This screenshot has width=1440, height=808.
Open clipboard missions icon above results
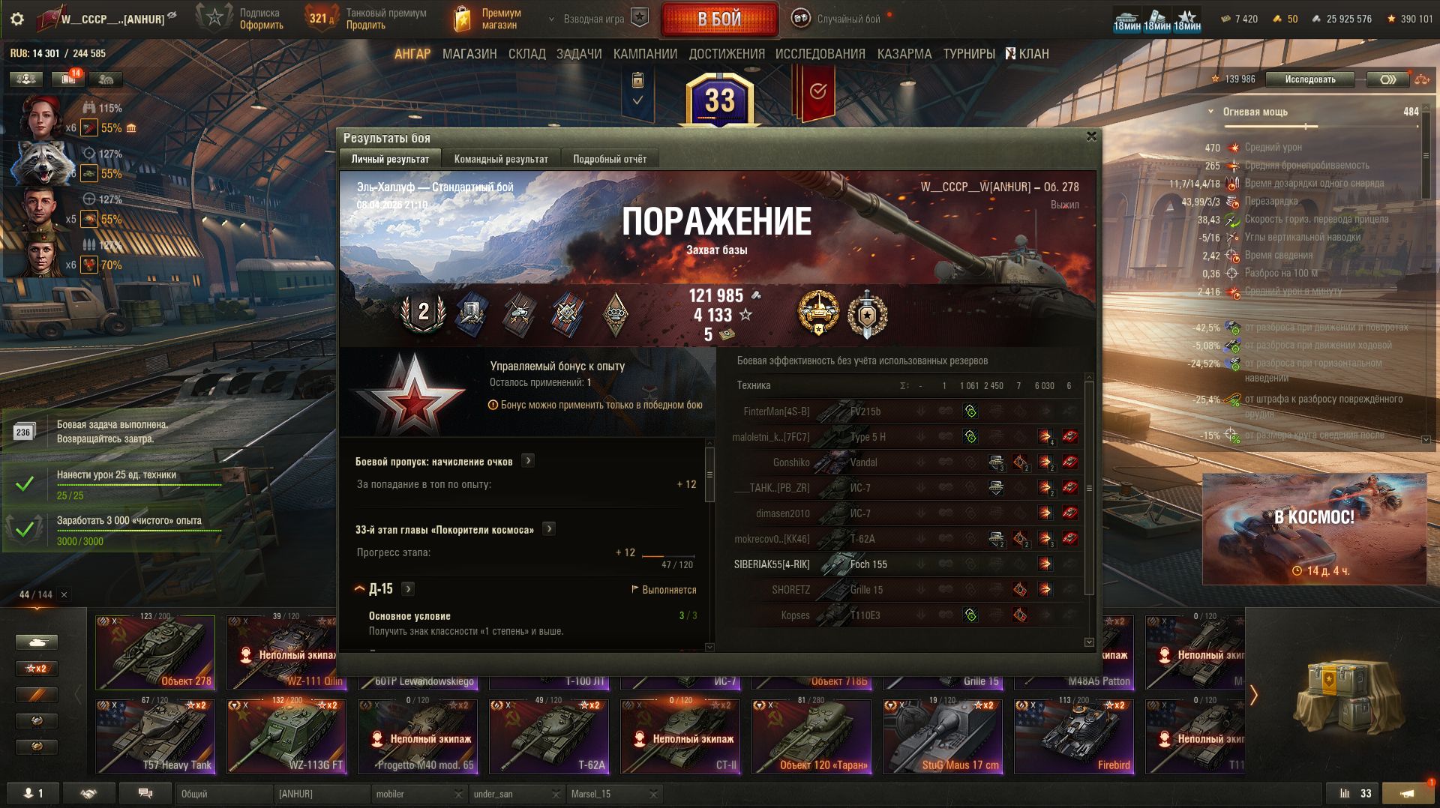click(637, 88)
